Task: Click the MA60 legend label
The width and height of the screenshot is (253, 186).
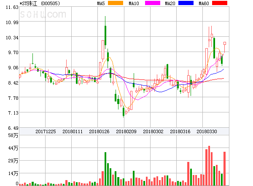Action: [x=204, y=3]
